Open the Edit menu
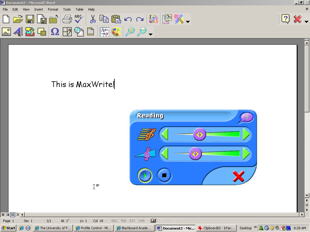 pyautogui.click(x=15, y=9)
